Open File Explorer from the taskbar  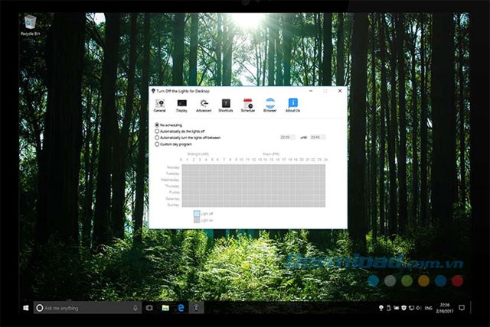pos(165,308)
